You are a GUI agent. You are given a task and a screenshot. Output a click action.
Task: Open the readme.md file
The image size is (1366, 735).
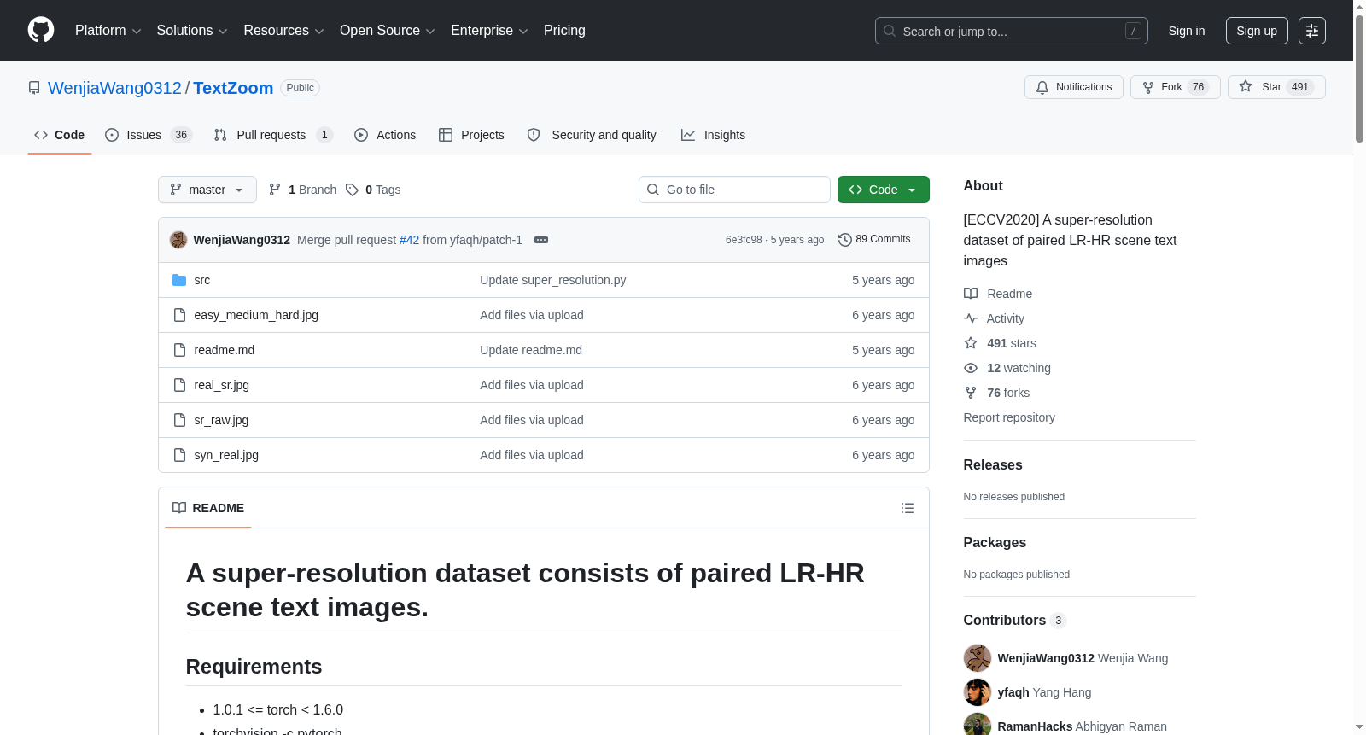225,350
